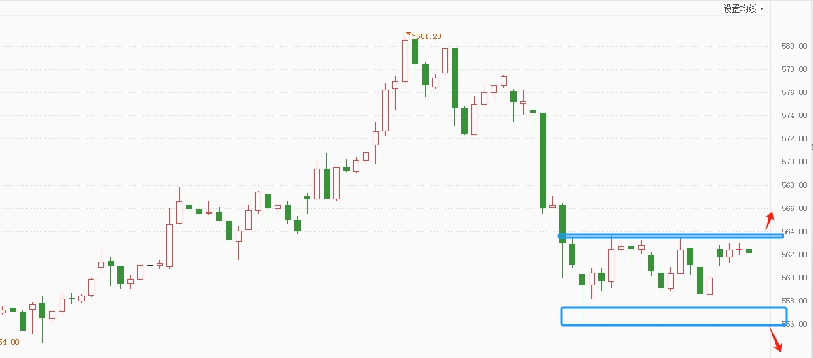The image size is (813, 358).
Task: Click the 581.23 high price label
Action: (x=429, y=36)
